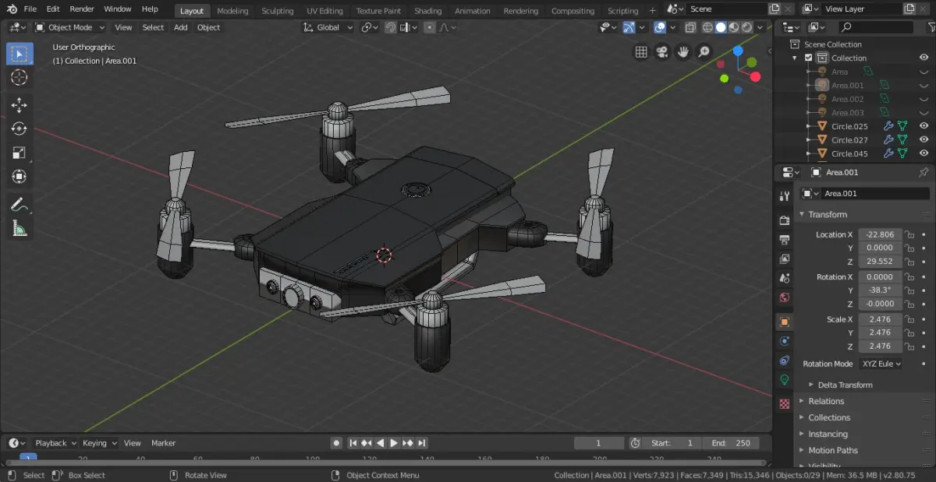Click the wrench modifier icon on Circle.025

[888, 126]
